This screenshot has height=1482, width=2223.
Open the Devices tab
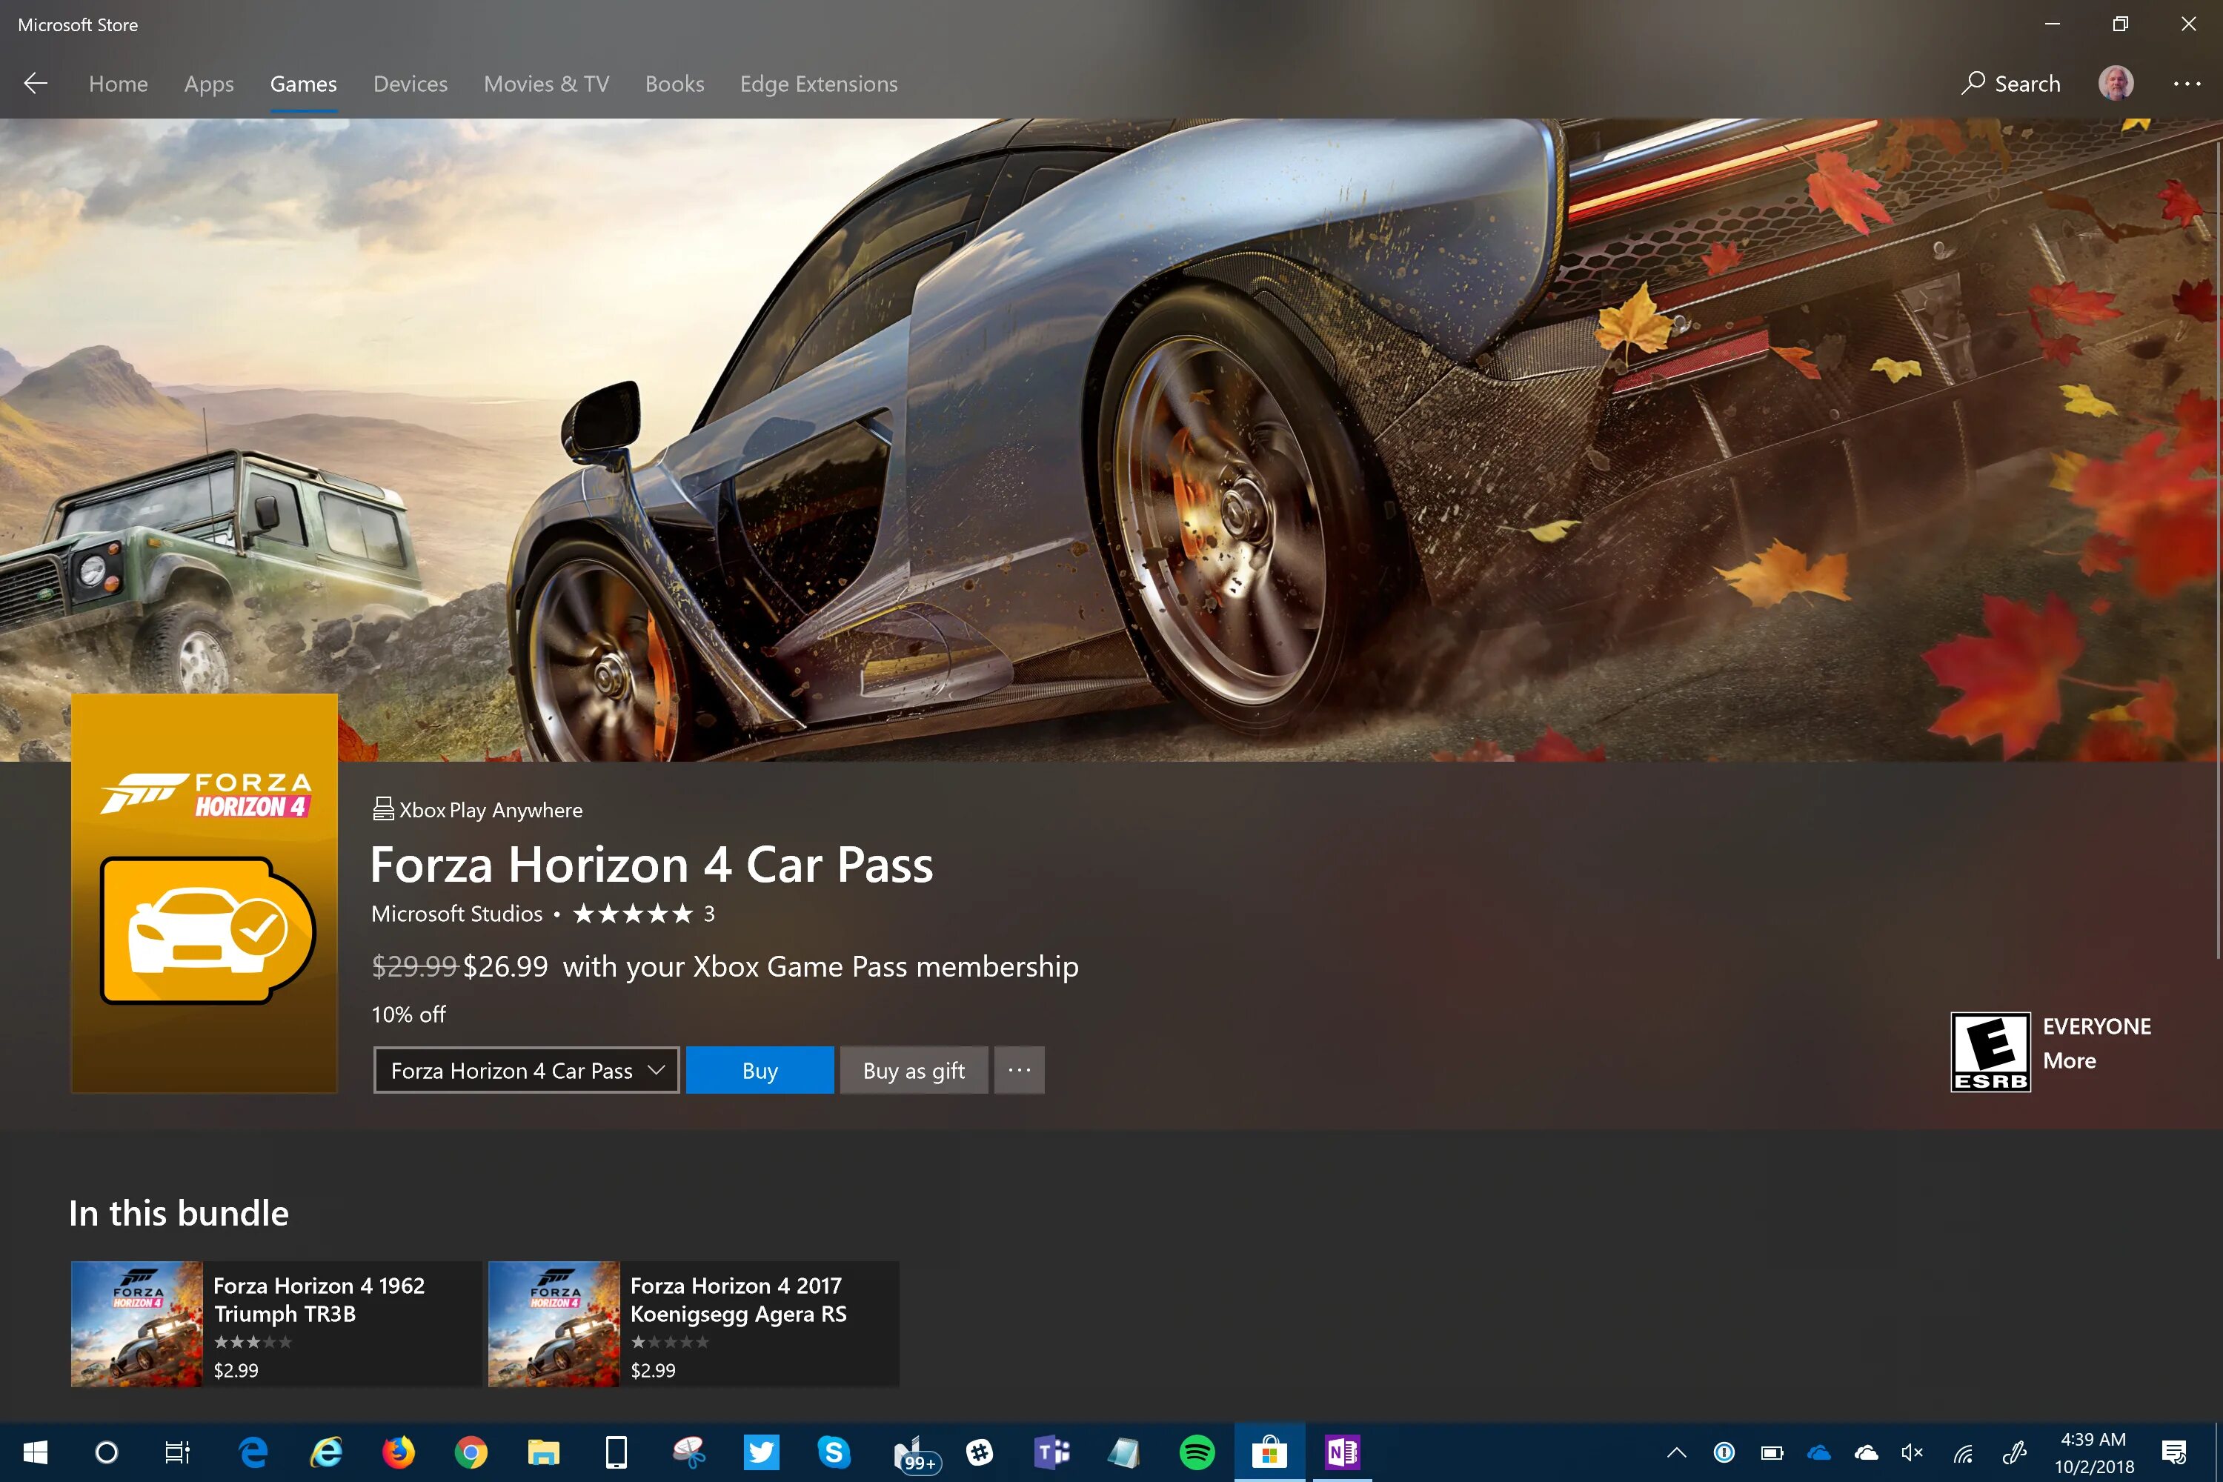(x=411, y=83)
